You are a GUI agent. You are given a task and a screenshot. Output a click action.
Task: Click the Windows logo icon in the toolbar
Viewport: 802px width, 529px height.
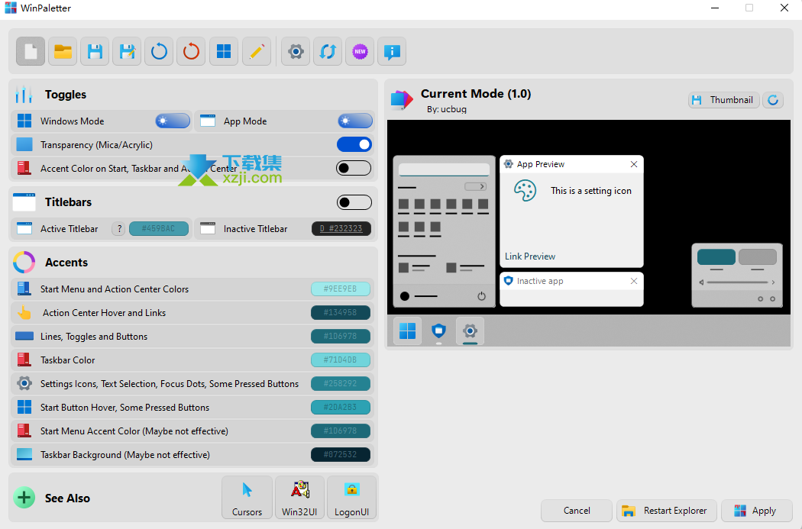click(224, 51)
